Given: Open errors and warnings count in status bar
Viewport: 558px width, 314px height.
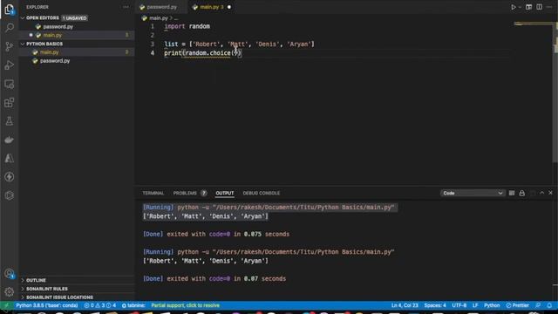Looking at the screenshot, I should [100, 305].
